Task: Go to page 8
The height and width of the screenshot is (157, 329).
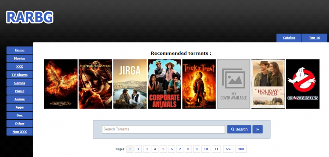Action: [x=188, y=149]
